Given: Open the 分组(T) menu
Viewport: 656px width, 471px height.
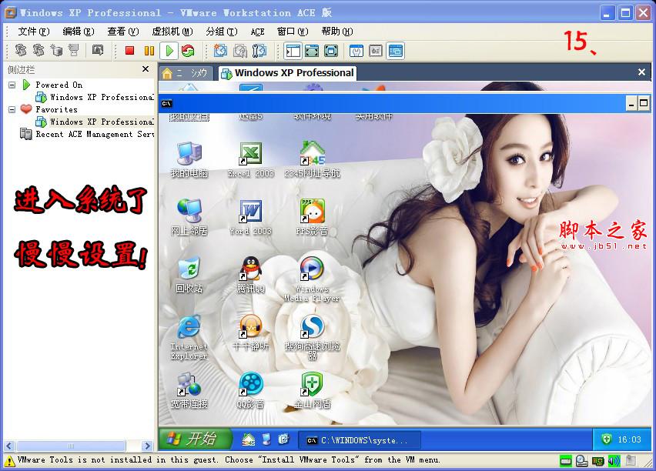Looking at the screenshot, I should 222,32.
